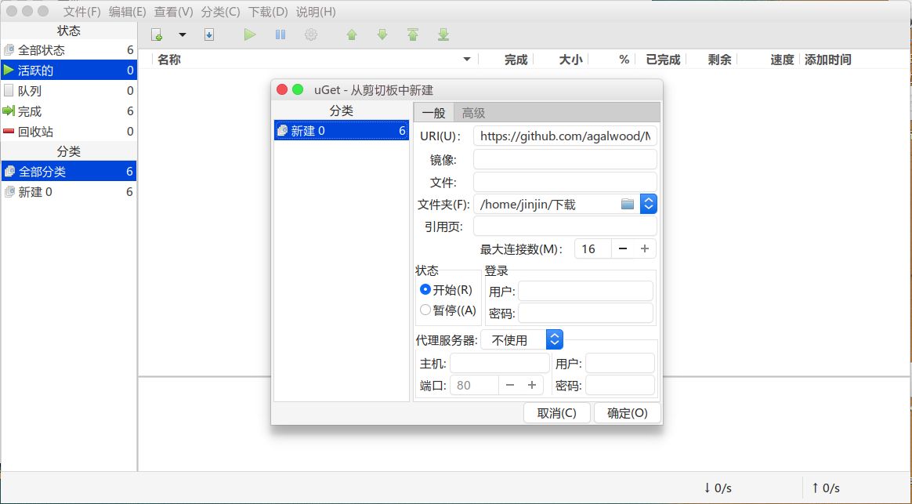Screen dimensions: 912x504
Task: Click the 镜像 input field
Action: 565,159
